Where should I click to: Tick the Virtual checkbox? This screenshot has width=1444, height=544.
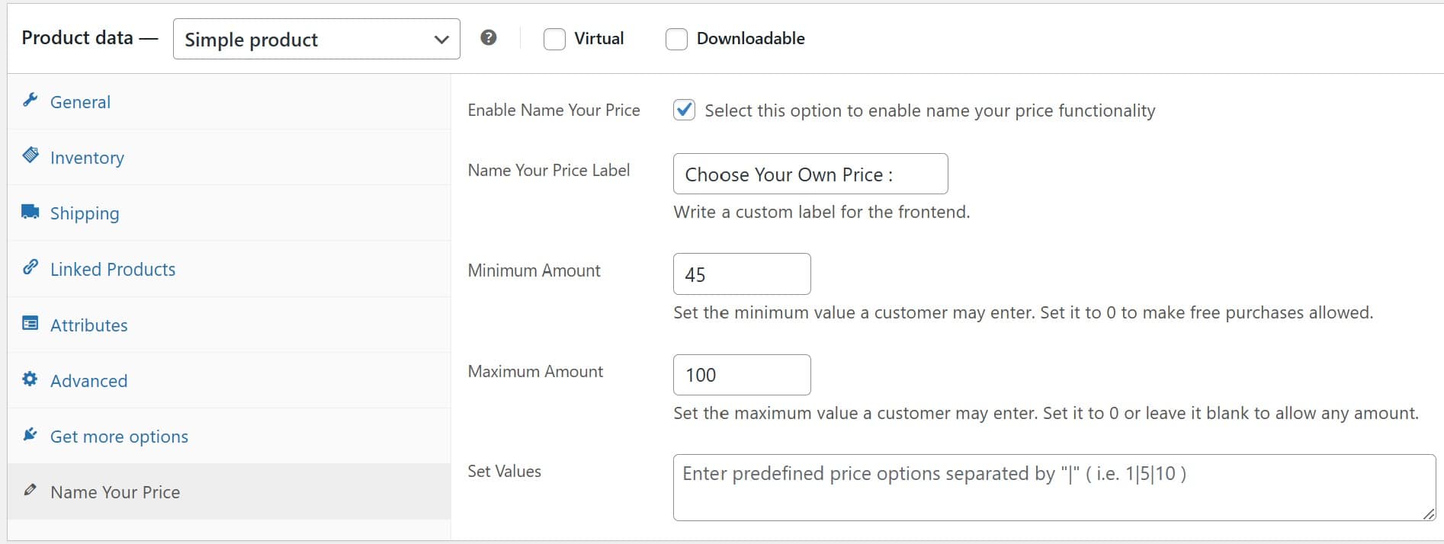pyautogui.click(x=554, y=39)
